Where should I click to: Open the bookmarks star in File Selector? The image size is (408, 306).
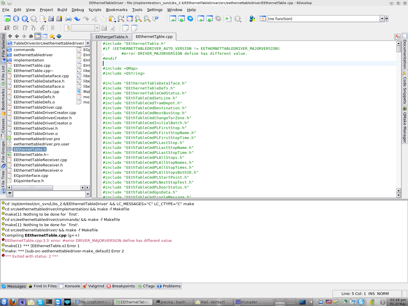pyautogui.click(x=52, y=36)
